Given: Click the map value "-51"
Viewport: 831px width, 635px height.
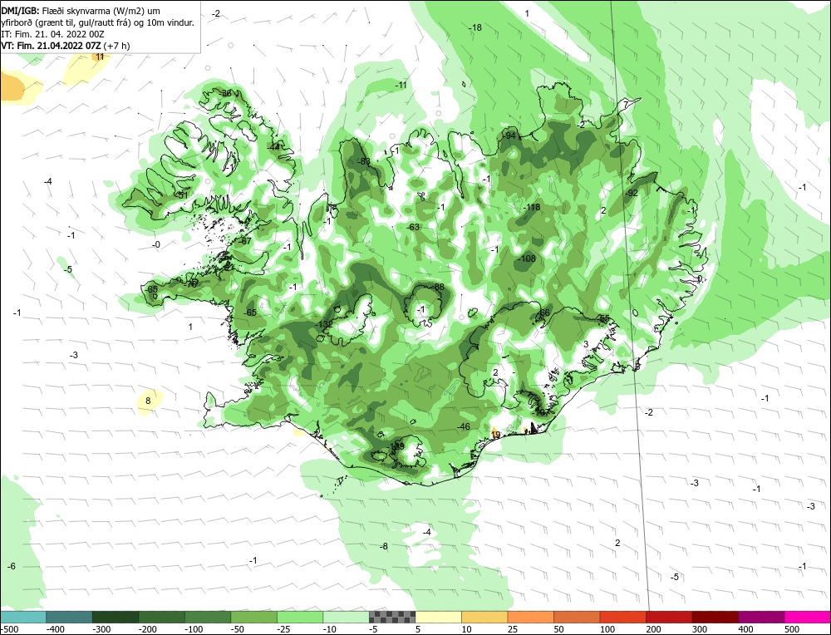Looking at the screenshot, I should click(x=182, y=195).
